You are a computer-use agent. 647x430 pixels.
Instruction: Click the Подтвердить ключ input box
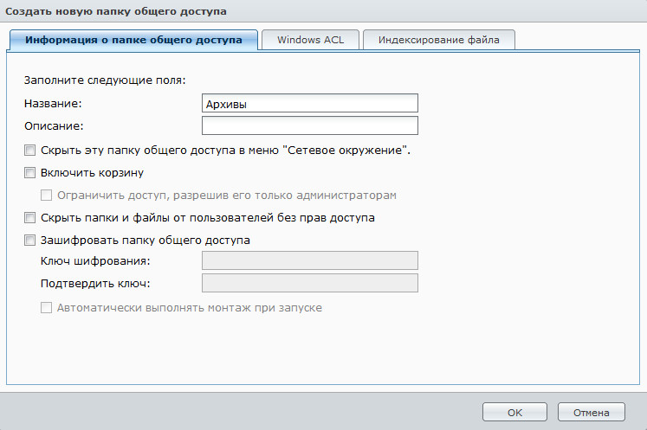click(309, 284)
